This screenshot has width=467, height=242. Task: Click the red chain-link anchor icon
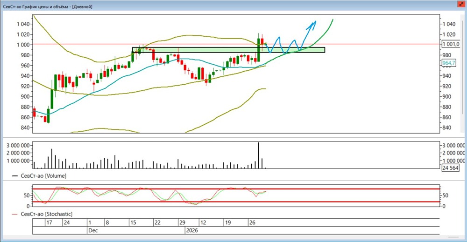coord(461,4)
